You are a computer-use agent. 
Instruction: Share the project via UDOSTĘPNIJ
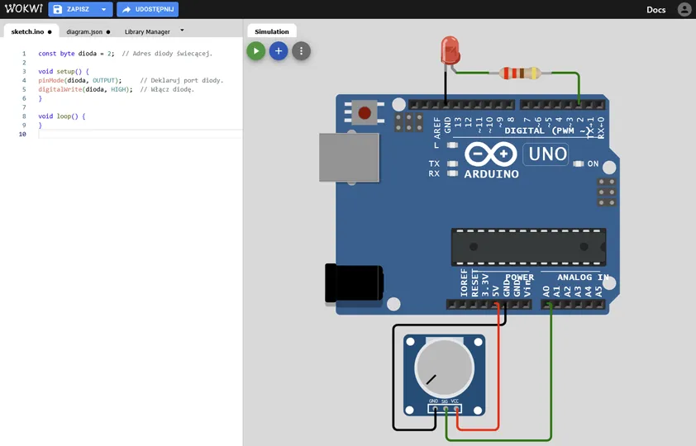pyautogui.click(x=148, y=9)
